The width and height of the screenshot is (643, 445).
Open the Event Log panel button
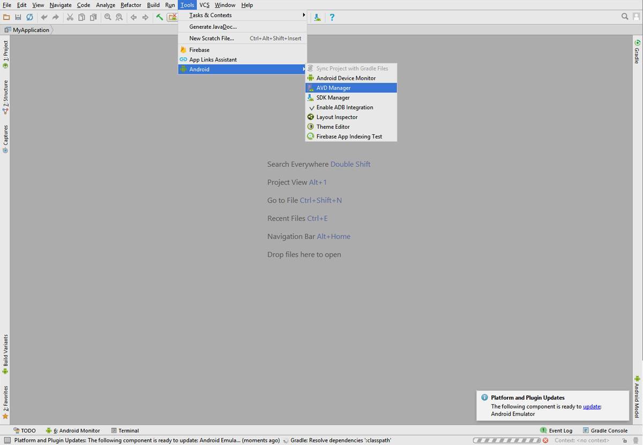556,431
